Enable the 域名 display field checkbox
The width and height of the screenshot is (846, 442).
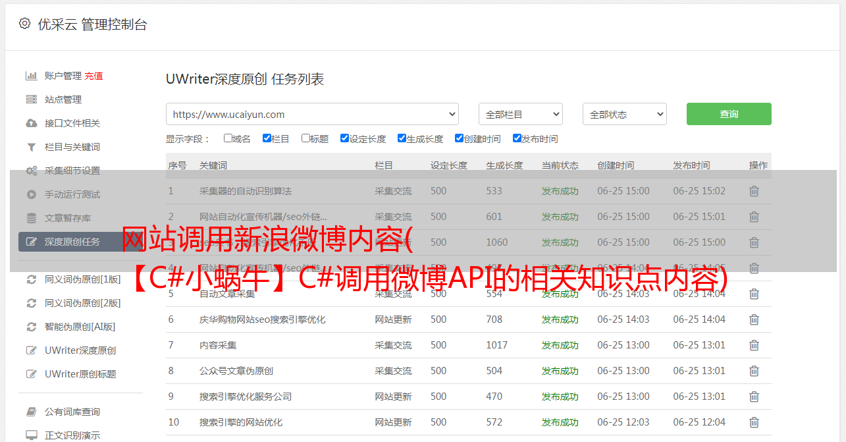(228, 138)
